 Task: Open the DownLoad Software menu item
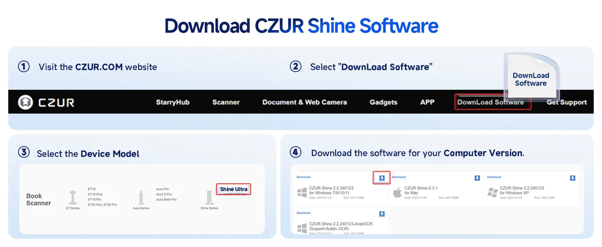coord(490,102)
